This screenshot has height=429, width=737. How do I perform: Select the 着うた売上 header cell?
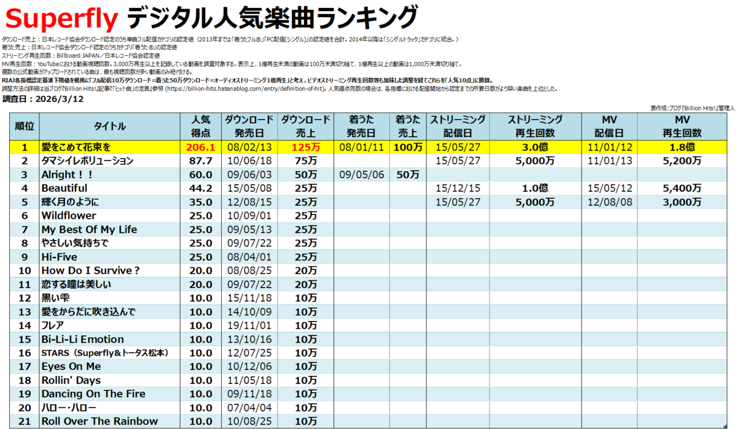coord(408,126)
